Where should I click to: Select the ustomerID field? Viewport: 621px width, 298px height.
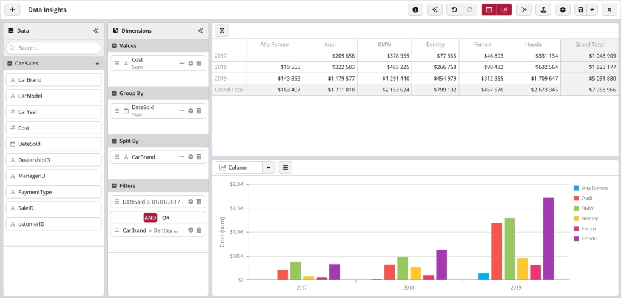tap(53, 224)
